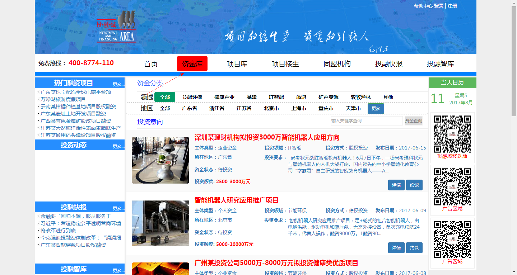Click the 注册 link

pos(452,6)
